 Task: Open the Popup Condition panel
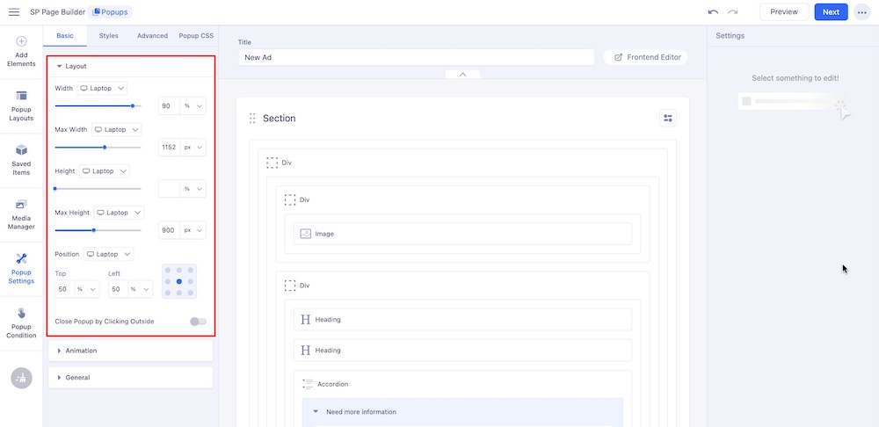21,322
